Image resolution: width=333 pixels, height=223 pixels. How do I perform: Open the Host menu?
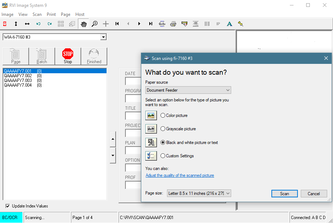pyautogui.click(x=80, y=14)
